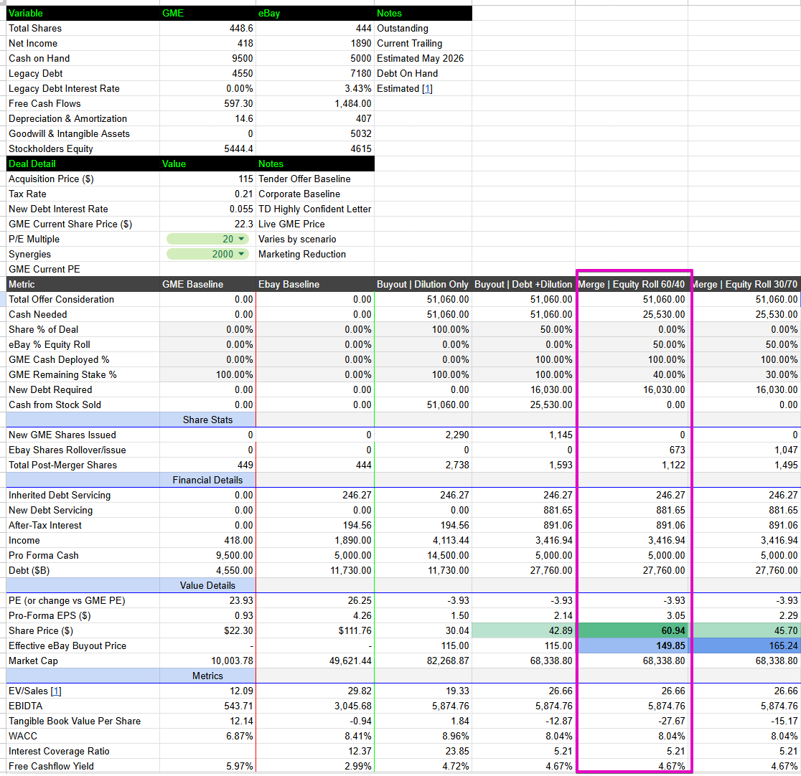This screenshot has height=776, width=801.
Task: Select the Tax Rate value 0.21
Action: coord(207,194)
